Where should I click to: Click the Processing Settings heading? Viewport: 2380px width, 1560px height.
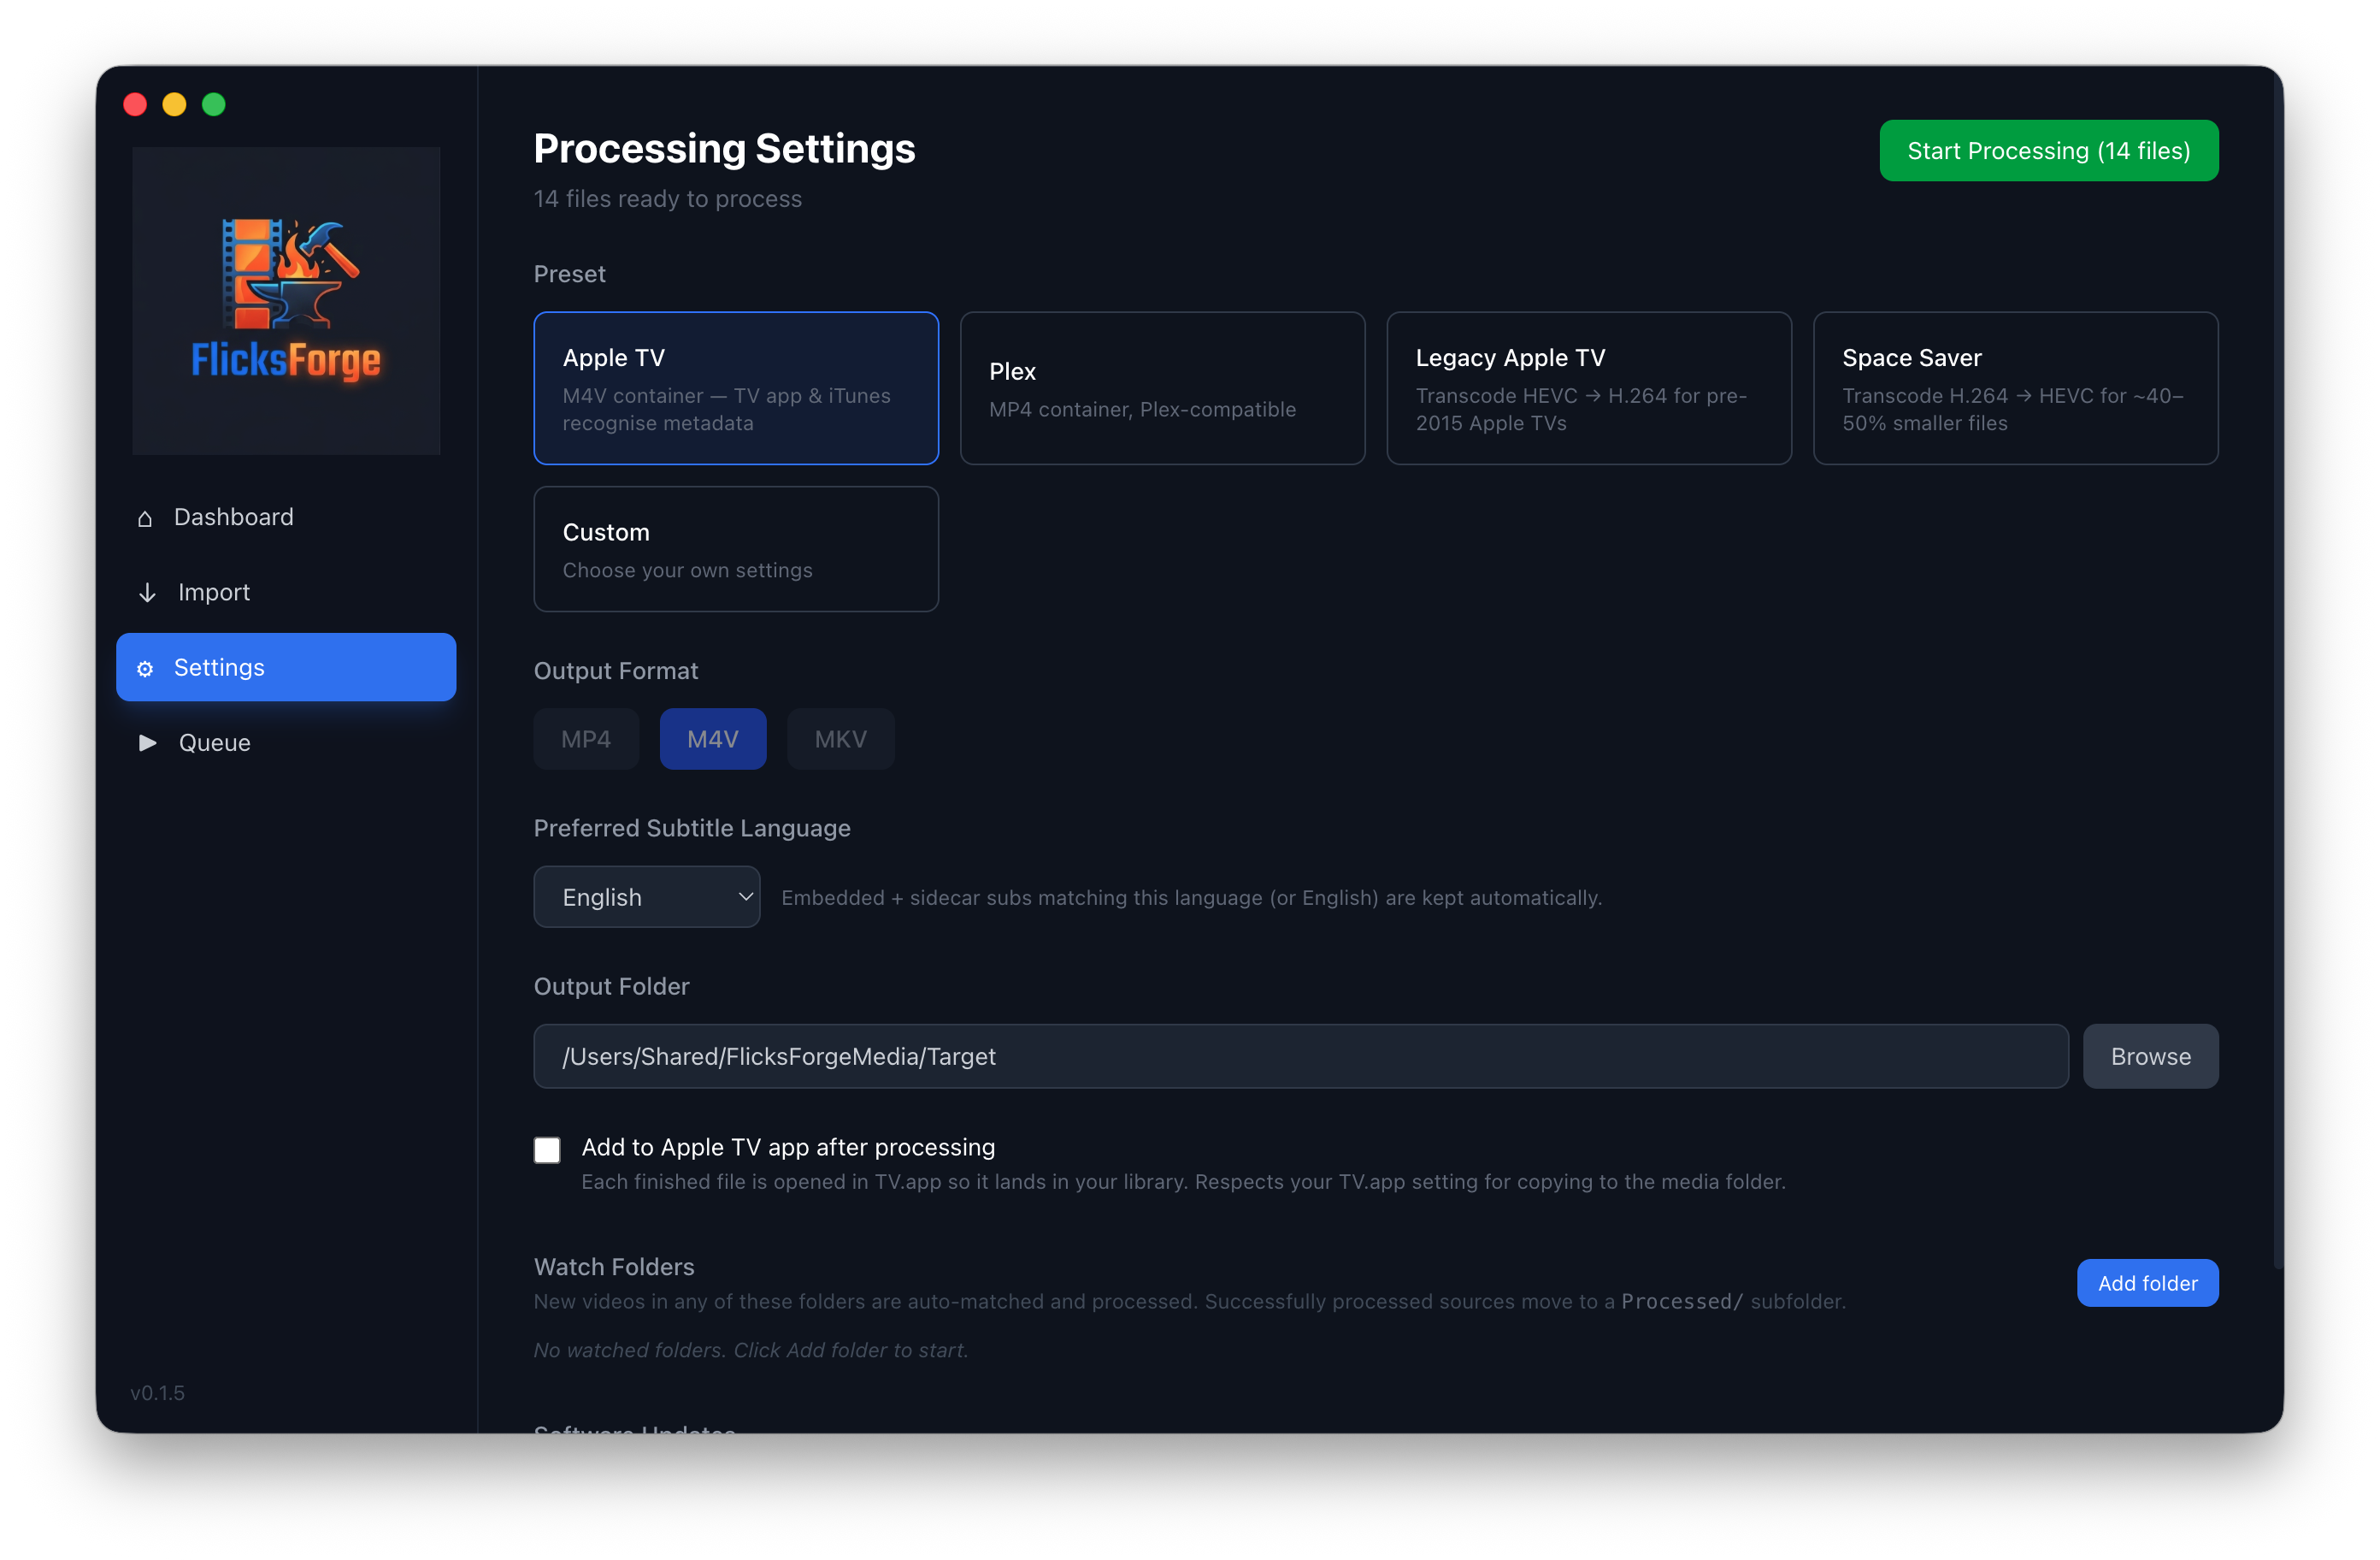tap(725, 148)
